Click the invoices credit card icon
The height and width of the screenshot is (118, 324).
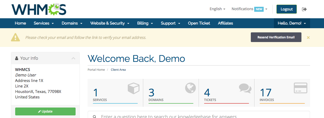(x=301, y=88)
